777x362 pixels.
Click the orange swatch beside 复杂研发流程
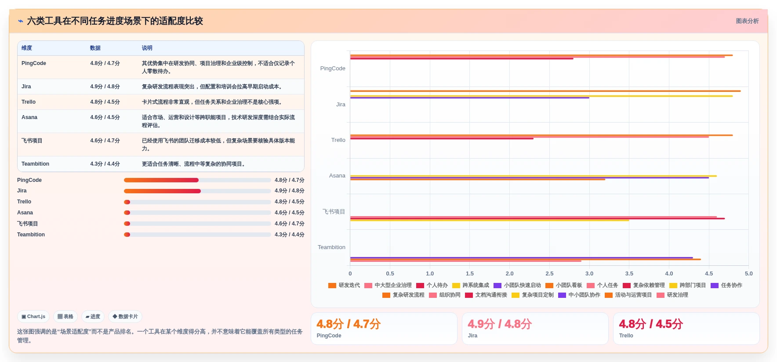point(386,295)
